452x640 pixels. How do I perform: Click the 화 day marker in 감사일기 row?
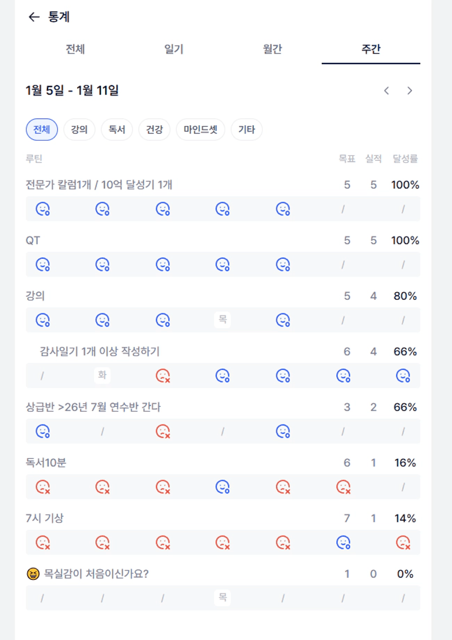click(x=102, y=375)
